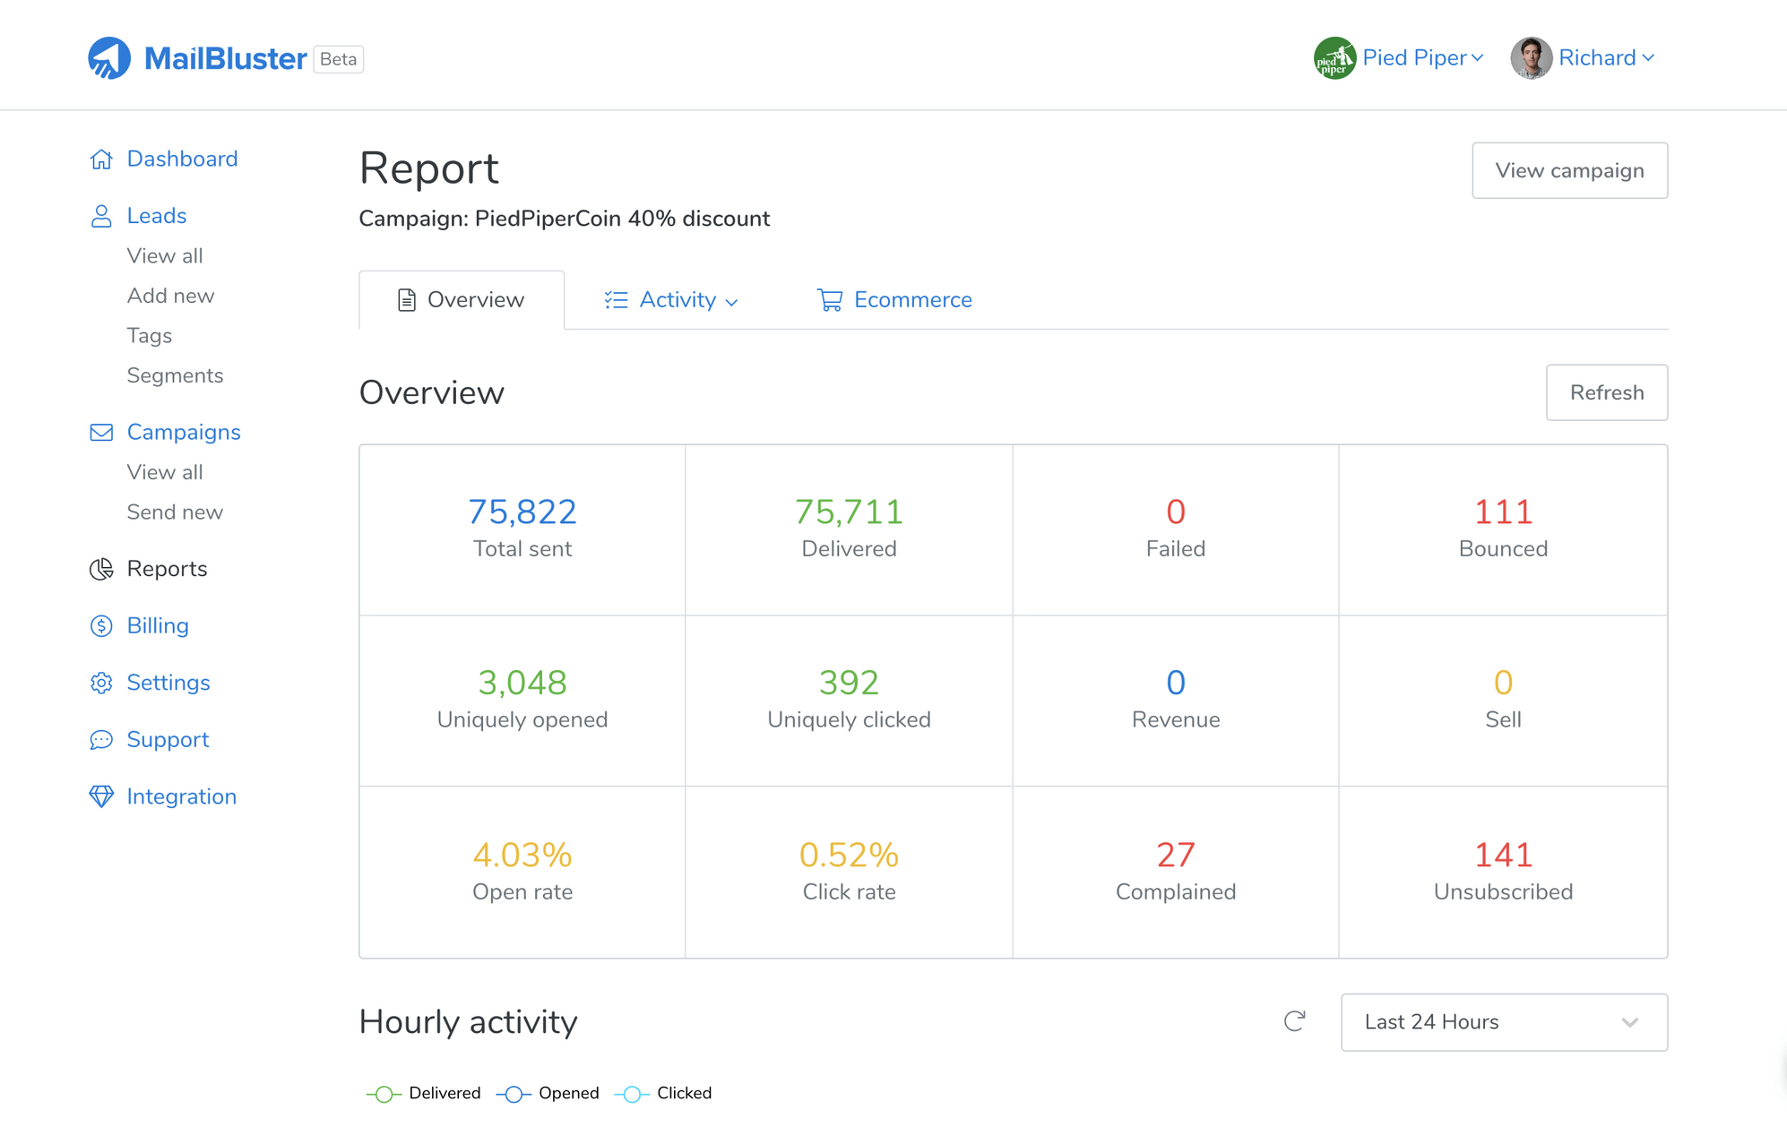Click the Hourly activity reload icon

tap(1294, 1021)
